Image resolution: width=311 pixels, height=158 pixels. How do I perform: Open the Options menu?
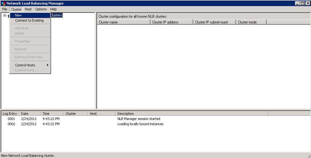pyautogui.click(x=41, y=9)
